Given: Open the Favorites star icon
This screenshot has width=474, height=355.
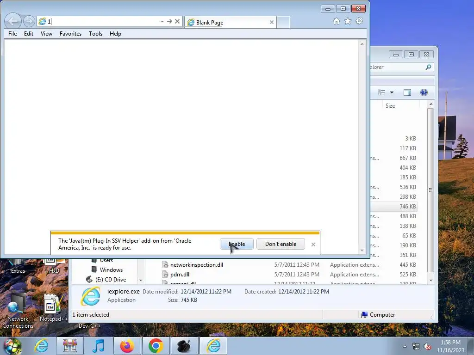Looking at the screenshot, I should click(x=348, y=21).
